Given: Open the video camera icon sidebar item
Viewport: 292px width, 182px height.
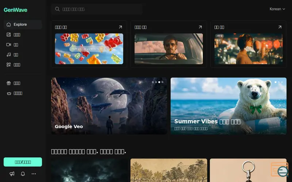Looking at the screenshot, I should tap(23, 44).
